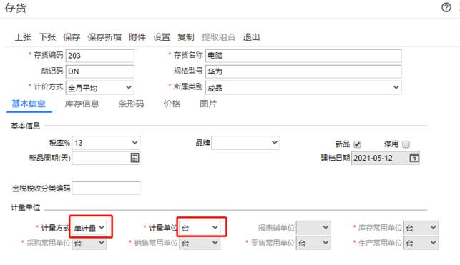Focus the 金税税收分类编码 field
This screenshot has width=460, height=265.
point(106,188)
